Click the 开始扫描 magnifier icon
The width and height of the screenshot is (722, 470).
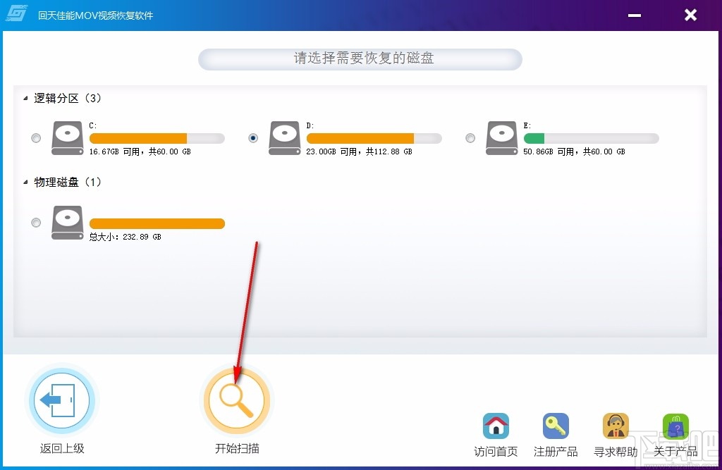click(x=236, y=400)
